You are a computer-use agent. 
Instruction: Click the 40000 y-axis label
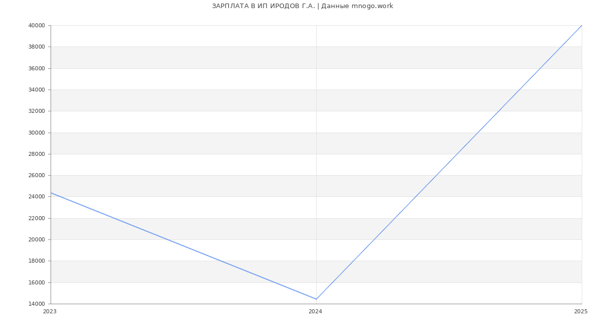(x=37, y=25)
